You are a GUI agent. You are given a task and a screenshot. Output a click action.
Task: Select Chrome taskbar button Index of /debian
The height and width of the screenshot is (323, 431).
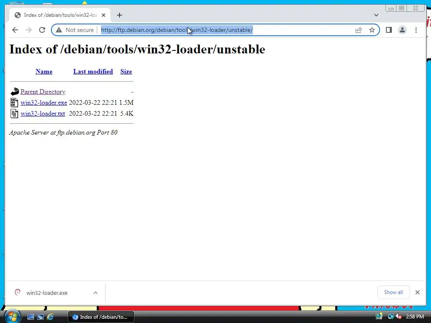pyautogui.click(x=101, y=317)
